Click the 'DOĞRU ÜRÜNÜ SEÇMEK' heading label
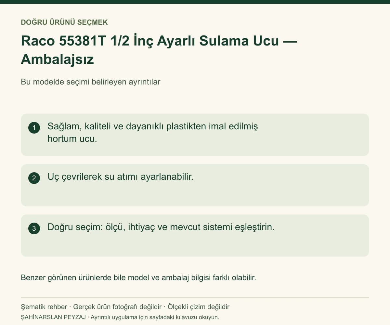The width and height of the screenshot is (390, 325). (64, 22)
